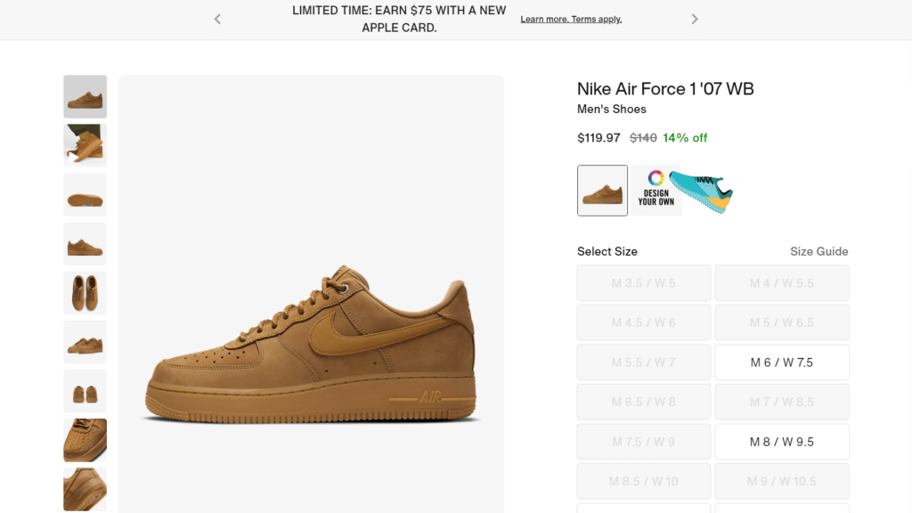
Task: Select the first side-view shoe thumbnail
Action: tap(85, 96)
